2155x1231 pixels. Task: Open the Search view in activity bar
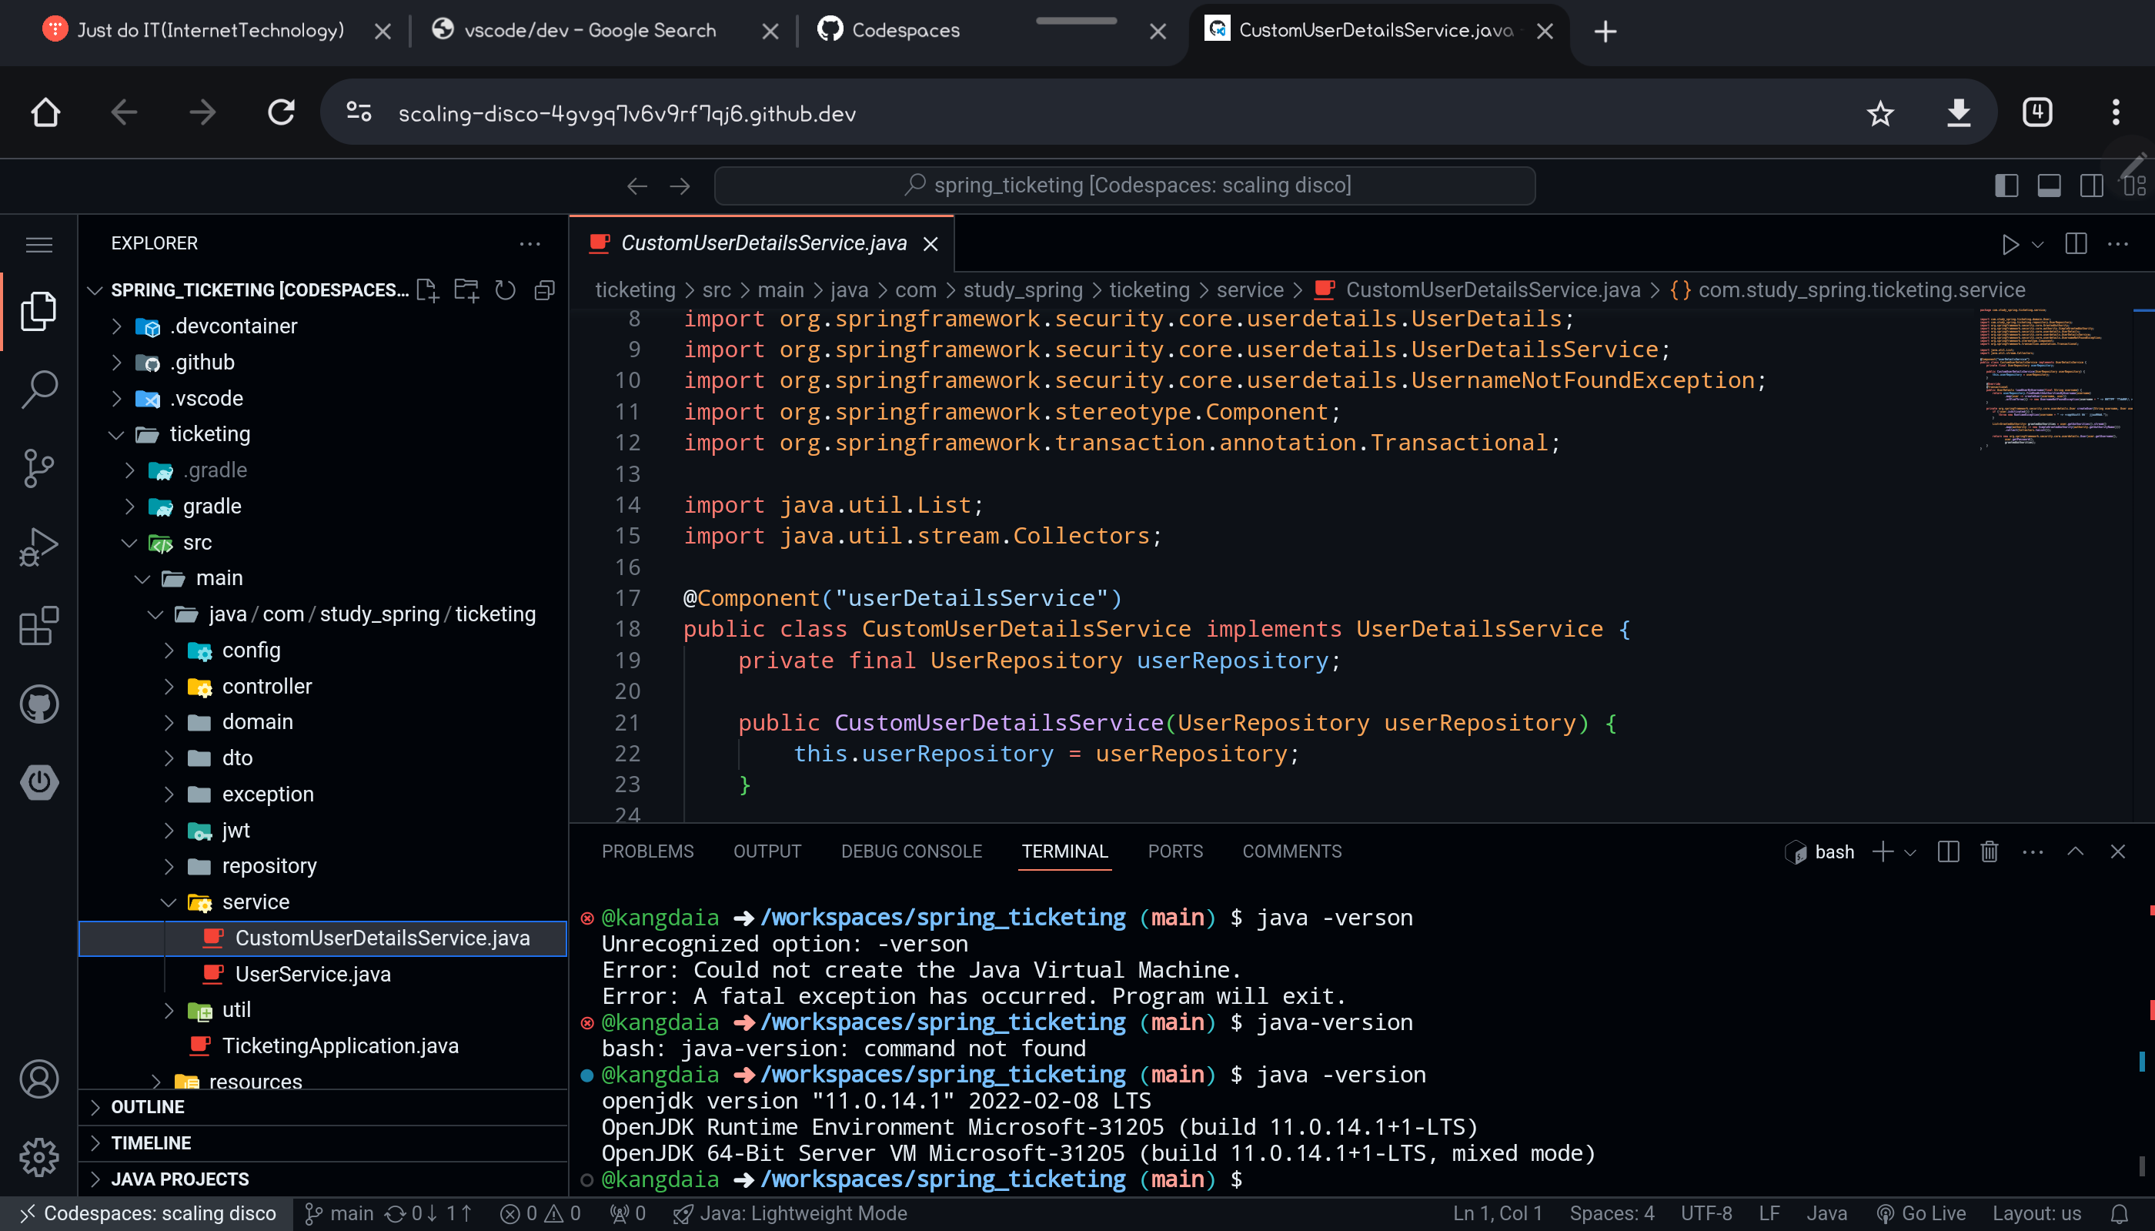[x=39, y=389]
